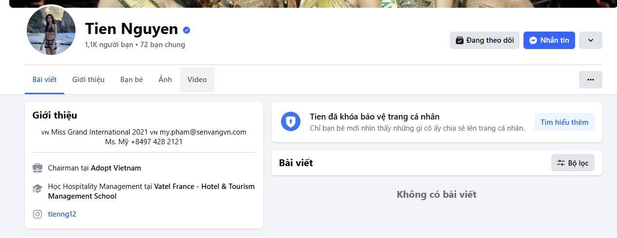Send a message with Nhắn tin
617x238 pixels.
549,40
